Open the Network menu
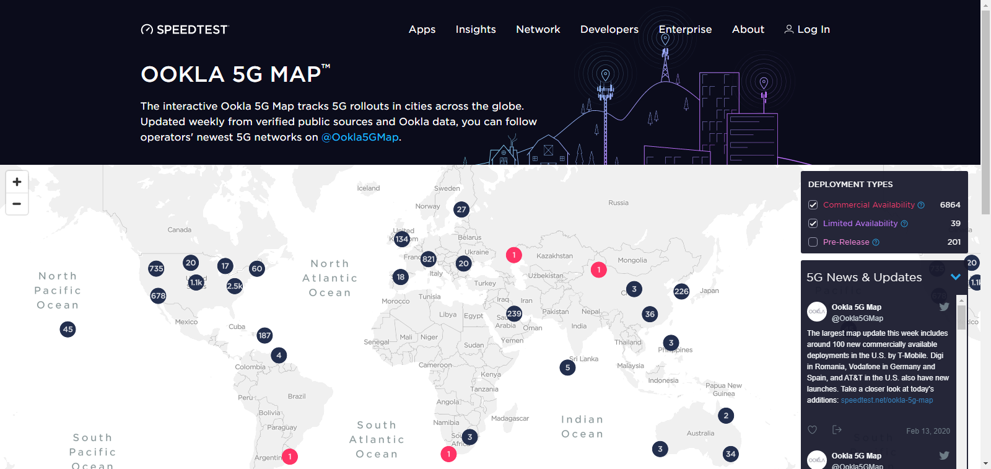991x469 pixels. pyautogui.click(x=538, y=29)
